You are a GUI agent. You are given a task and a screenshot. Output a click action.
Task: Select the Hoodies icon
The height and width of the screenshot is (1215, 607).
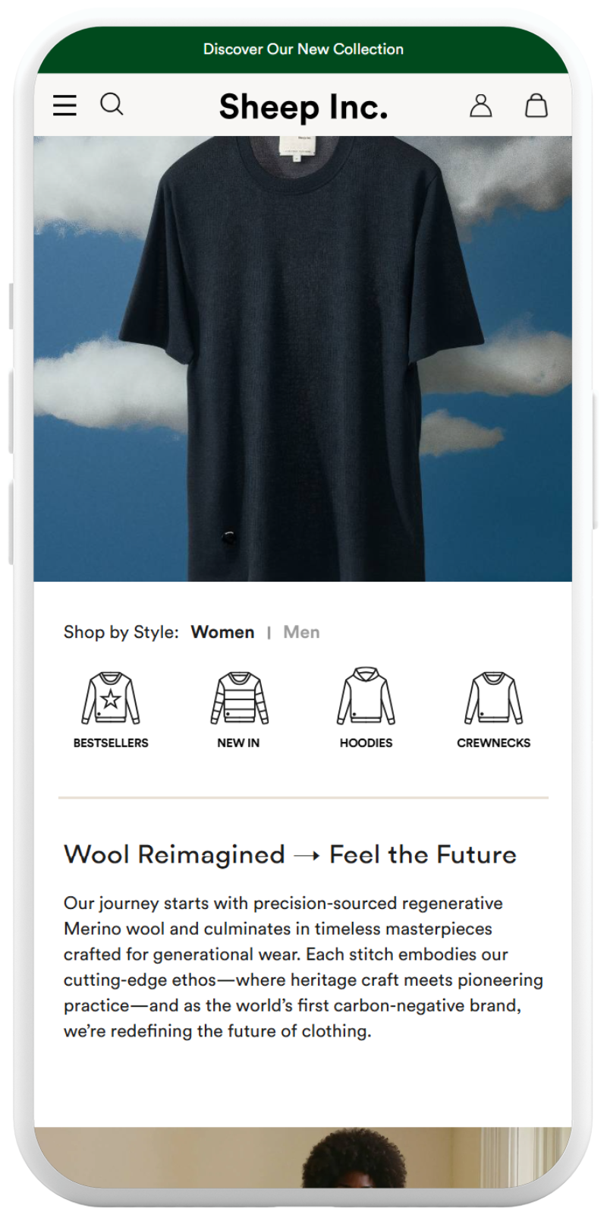pos(366,696)
